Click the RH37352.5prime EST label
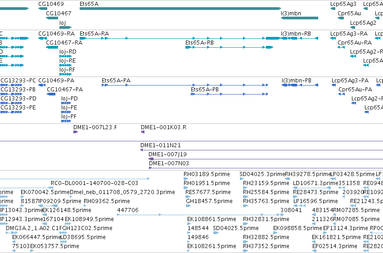This screenshot has height=253, width=383. click(x=266, y=246)
